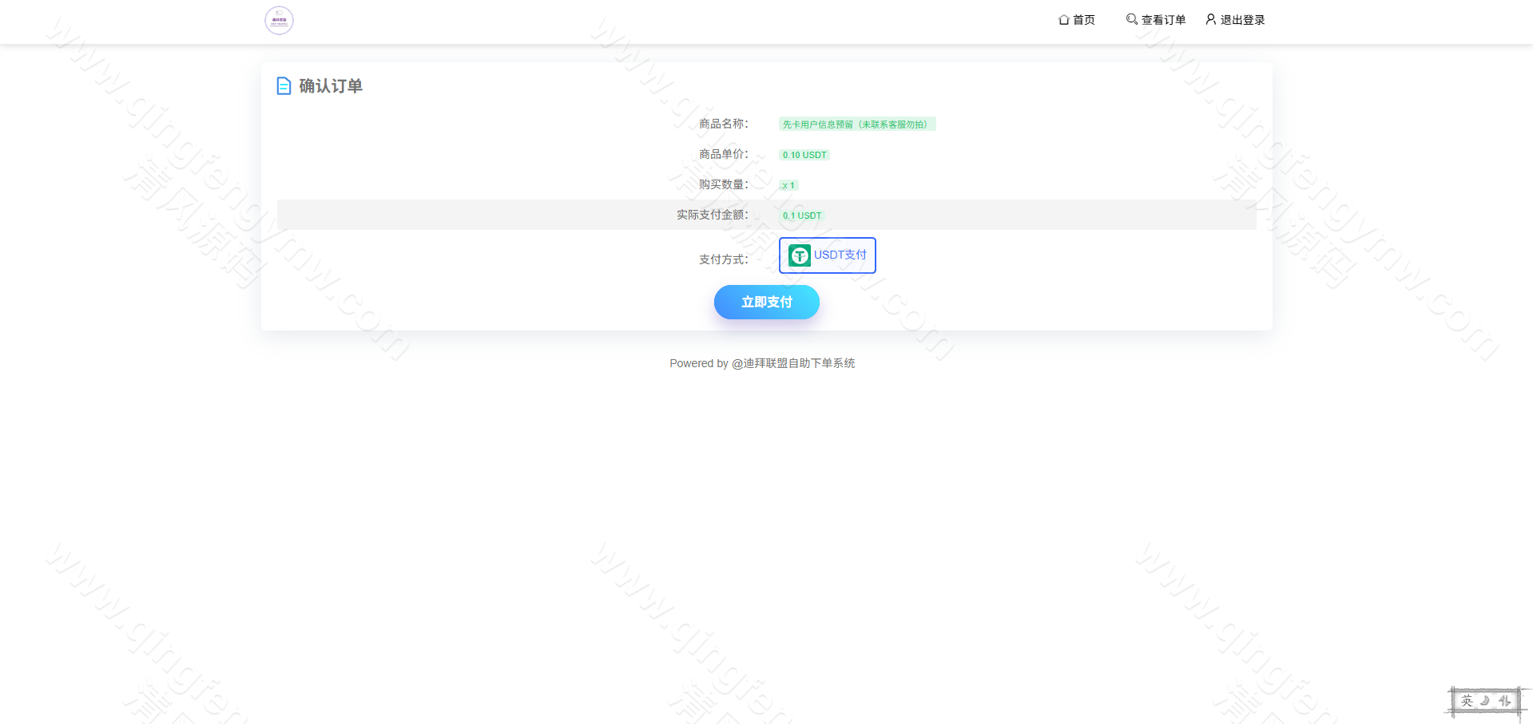Click the house icon beside 首页
Screen dimensions: 1533x724
[x=1064, y=20]
